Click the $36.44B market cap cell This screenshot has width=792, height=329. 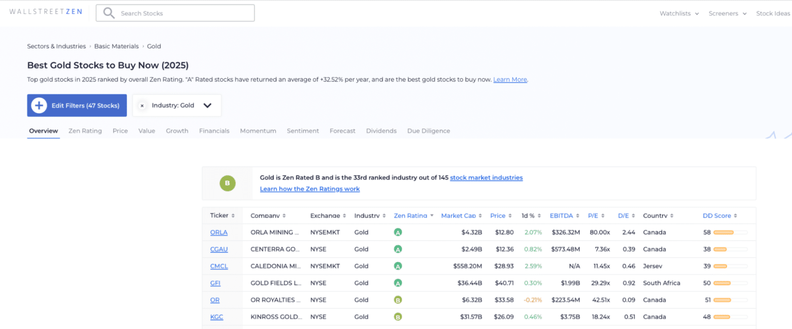click(470, 283)
